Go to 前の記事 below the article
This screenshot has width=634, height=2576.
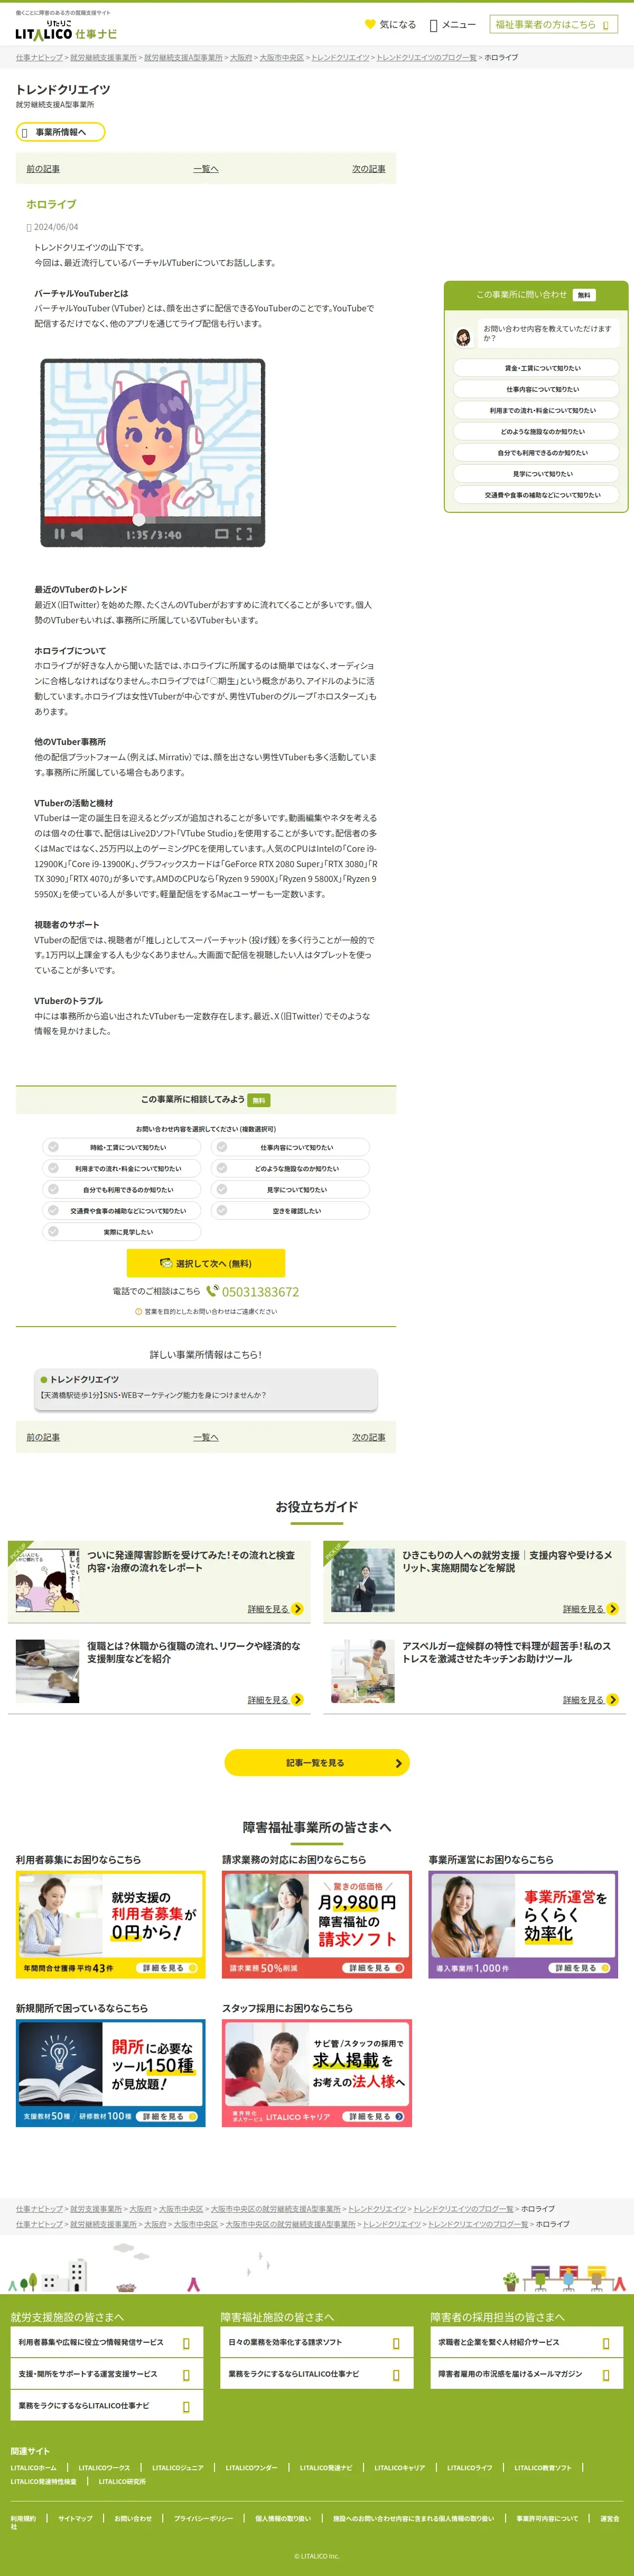tap(43, 1437)
